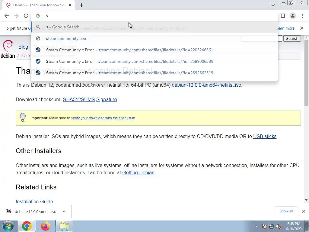Image resolution: width=309 pixels, height=232 pixels.
Task: Open a new tab with the plus button
Action: (81, 5)
